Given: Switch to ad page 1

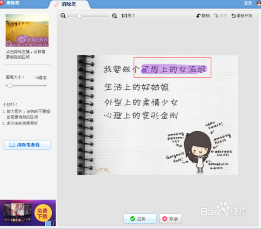Looking at the screenshot, I should pyautogui.click(x=48, y=223).
